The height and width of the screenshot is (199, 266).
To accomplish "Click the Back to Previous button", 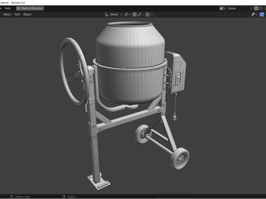I will point(30,8).
